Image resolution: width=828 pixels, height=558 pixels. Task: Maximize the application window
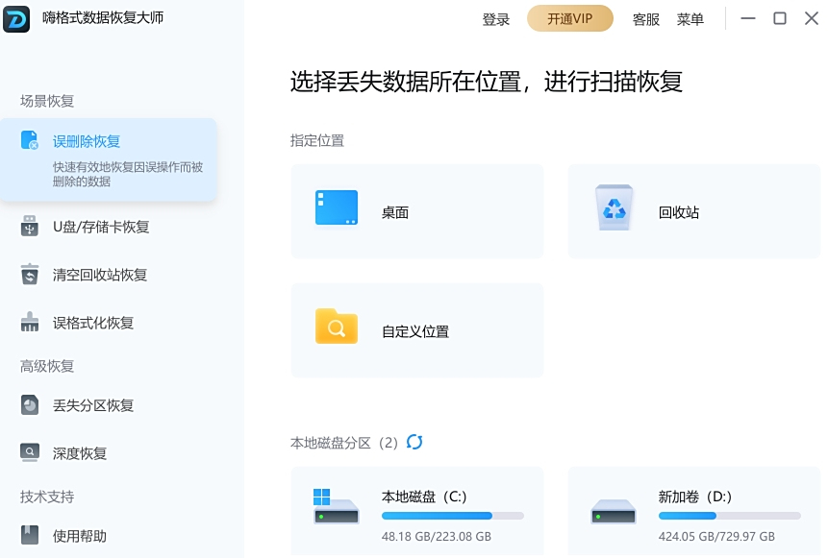780,18
